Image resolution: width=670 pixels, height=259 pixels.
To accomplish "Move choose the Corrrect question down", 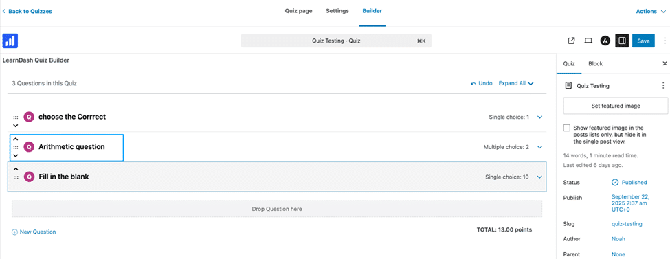I will tap(16, 126).
